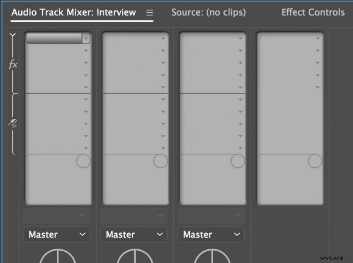This screenshot has height=263, width=353.
Task: Select the Audio Track Mixer: Interview tab
Action: click(x=73, y=12)
